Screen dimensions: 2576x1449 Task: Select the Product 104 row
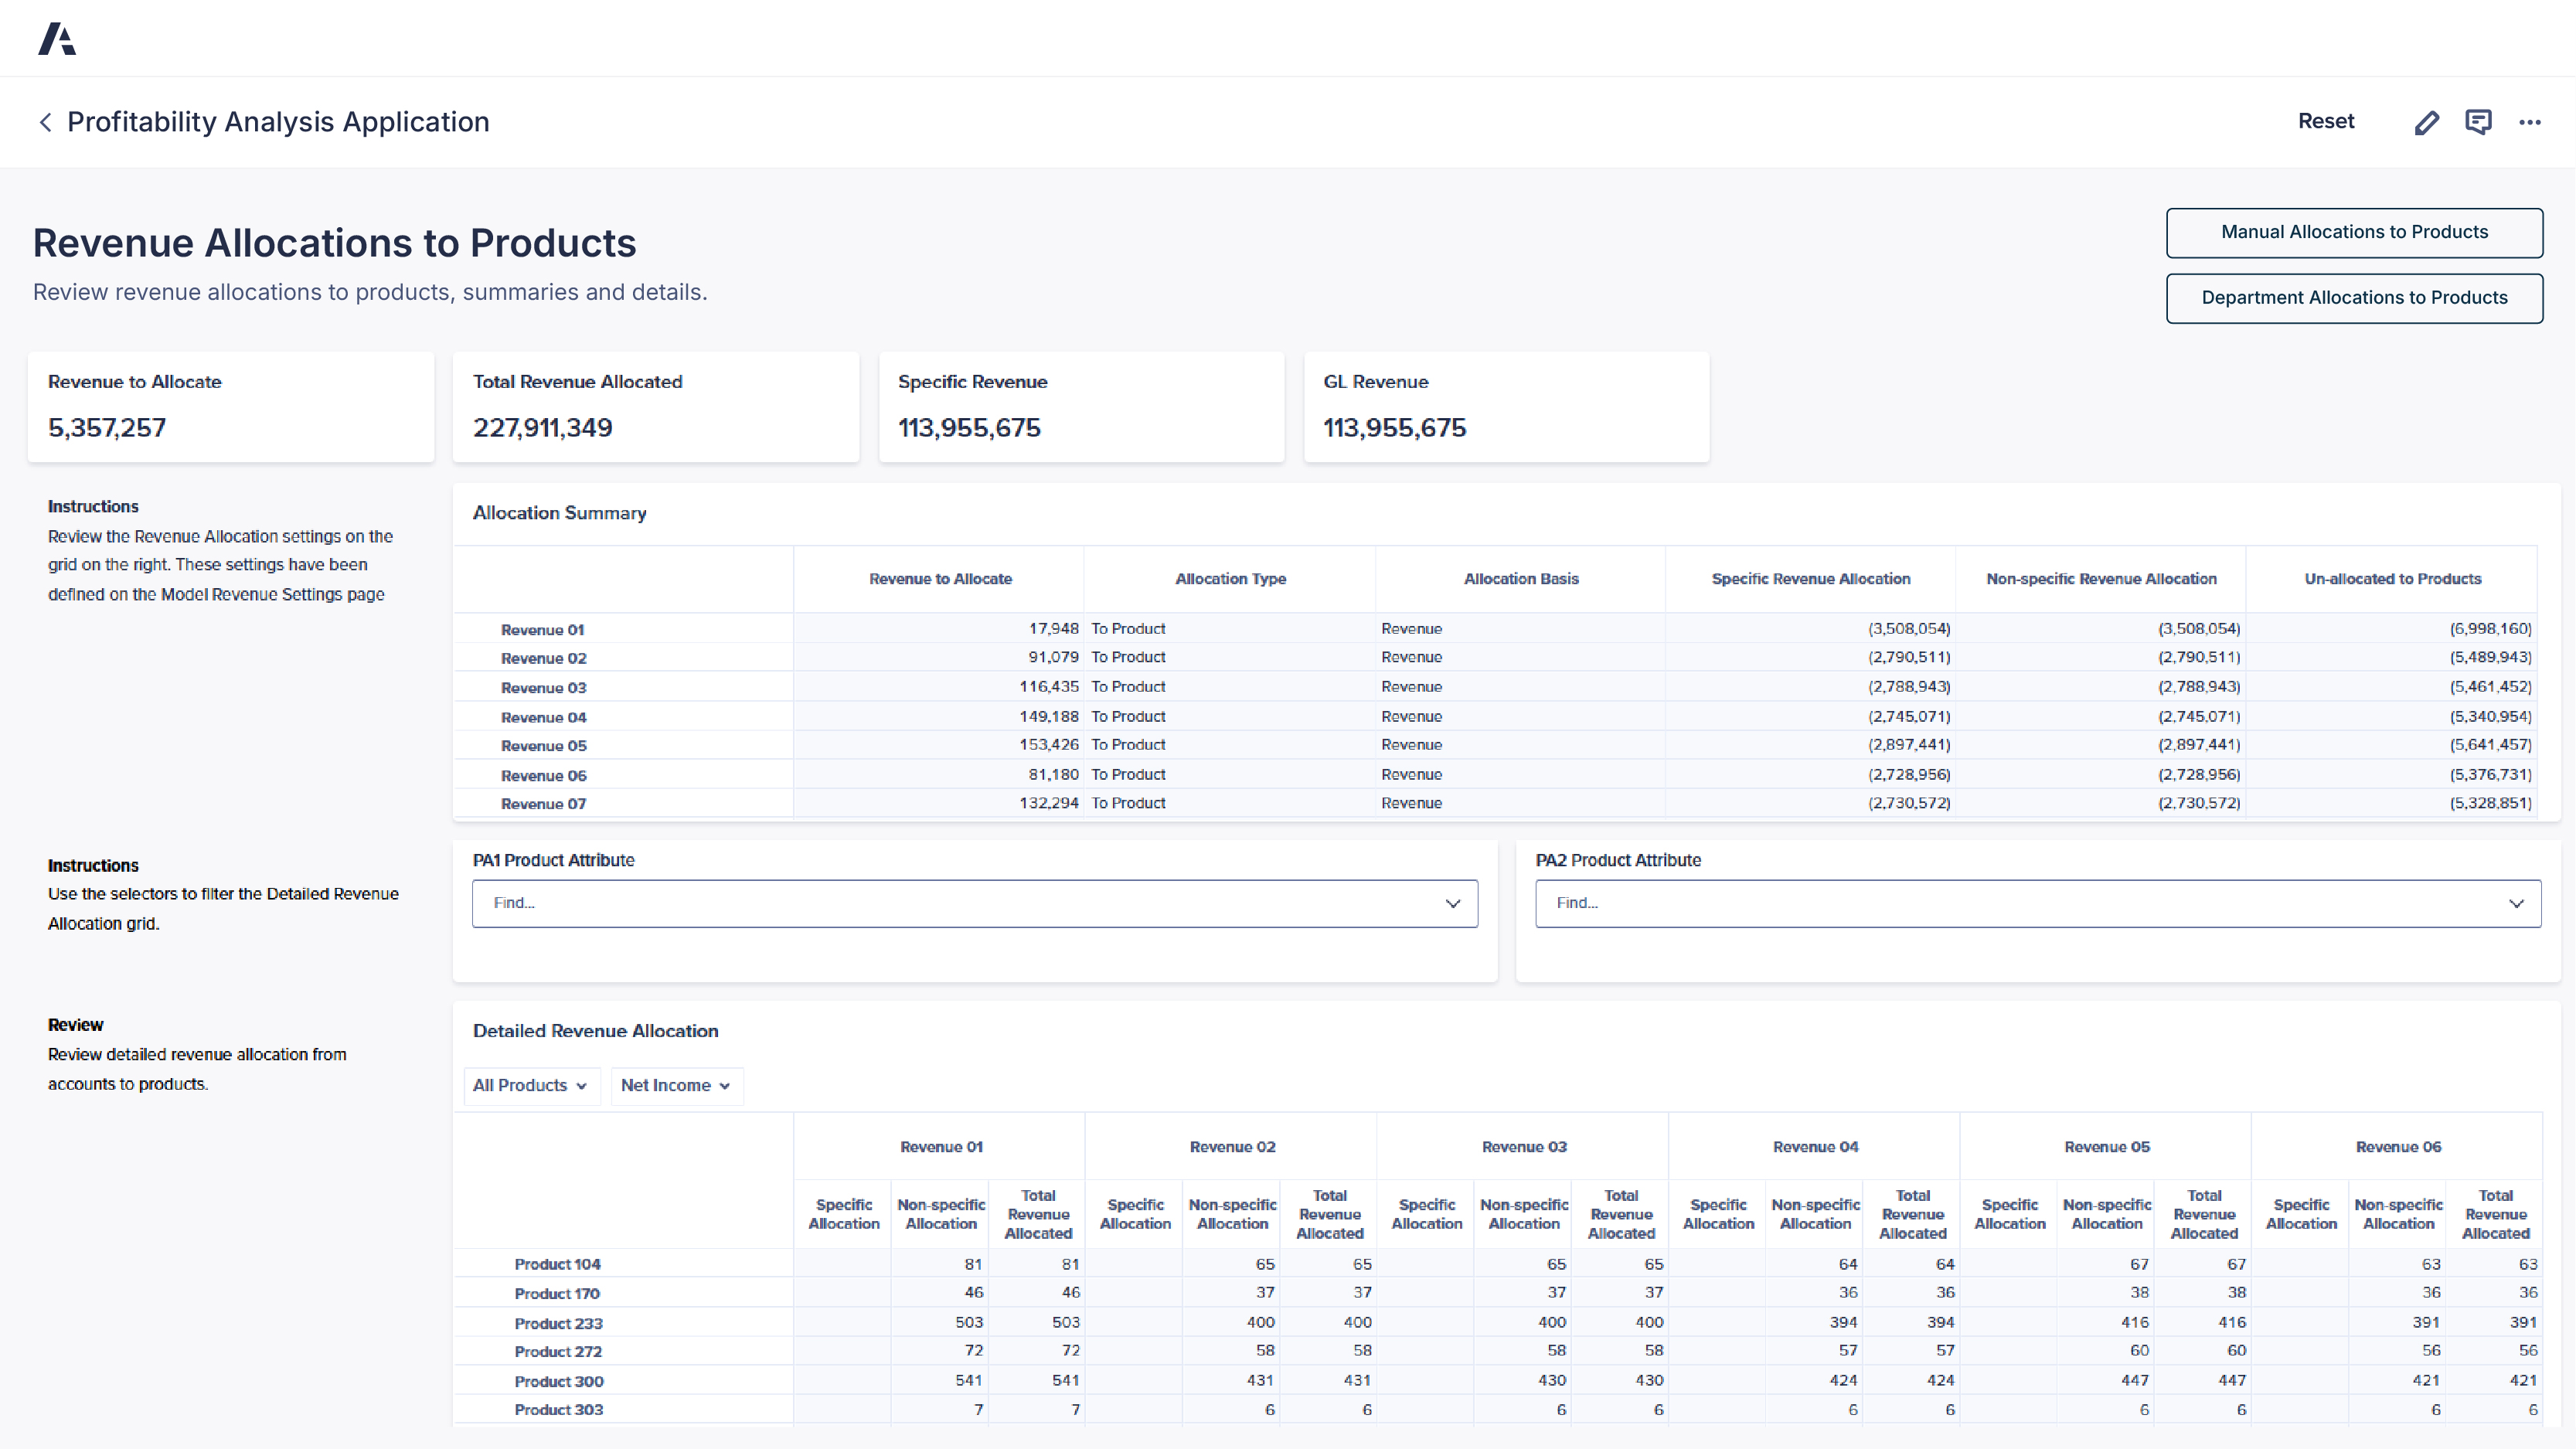557,1263
